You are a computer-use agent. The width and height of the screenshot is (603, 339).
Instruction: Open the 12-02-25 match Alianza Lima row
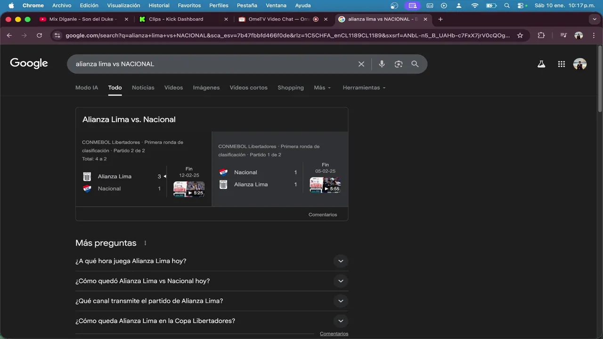[122, 177]
